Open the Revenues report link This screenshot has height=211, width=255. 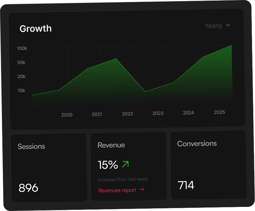pos(117,190)
